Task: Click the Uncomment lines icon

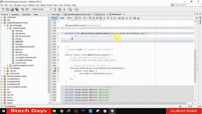Action: point(138,18)
